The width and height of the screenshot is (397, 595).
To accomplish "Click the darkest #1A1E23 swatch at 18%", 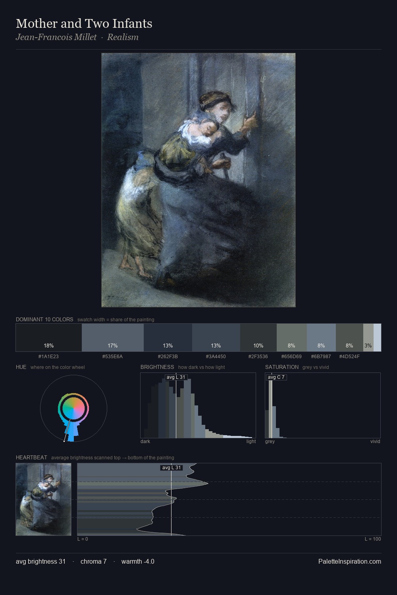I will (x=49, y=338).
